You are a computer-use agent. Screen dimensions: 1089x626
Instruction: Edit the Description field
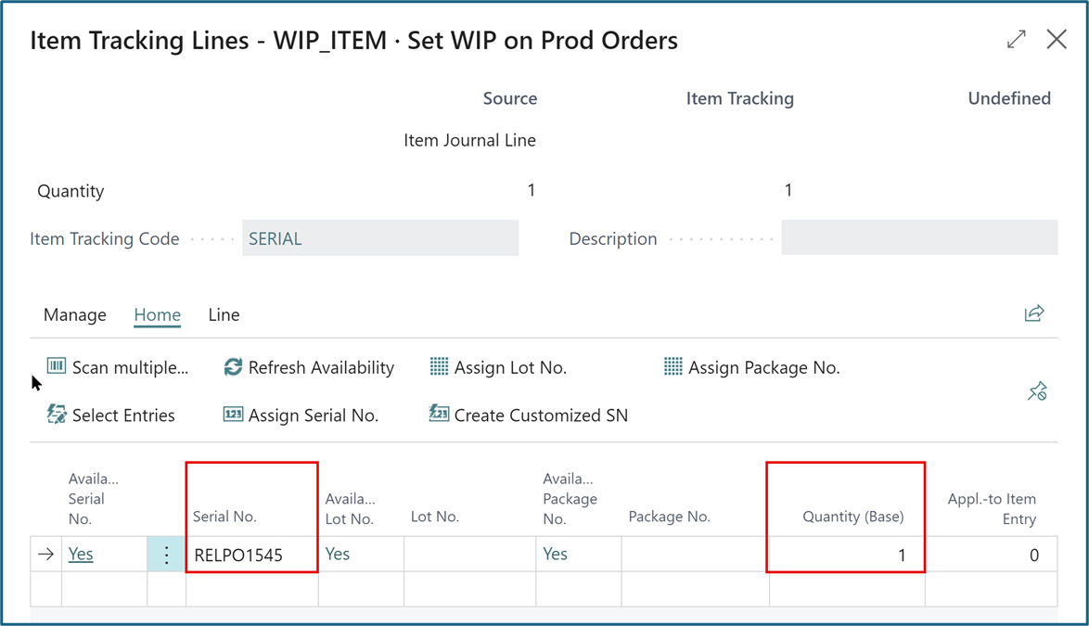(918, 237)
